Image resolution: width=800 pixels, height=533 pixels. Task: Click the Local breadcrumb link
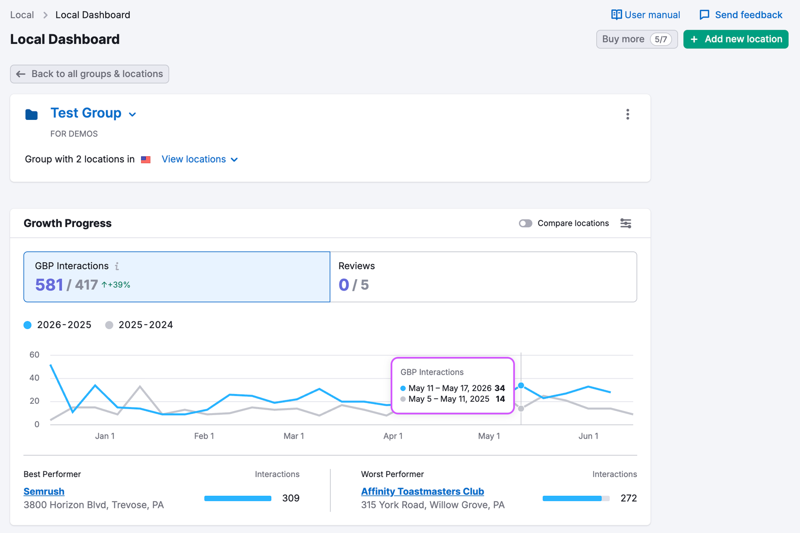22,15
